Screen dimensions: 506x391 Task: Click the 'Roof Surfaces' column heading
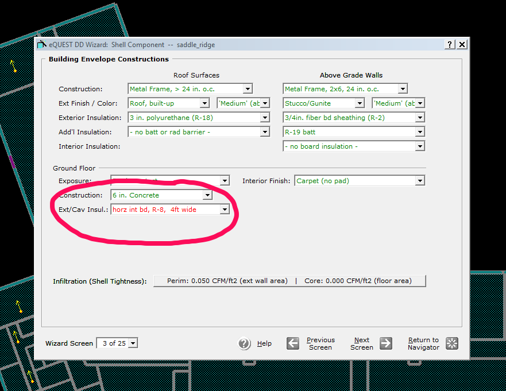196,75
